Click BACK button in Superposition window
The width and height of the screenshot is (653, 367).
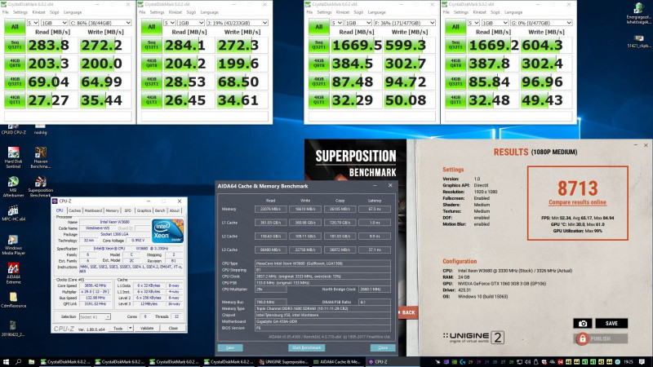pyautogui.click(x=407, y=312)
